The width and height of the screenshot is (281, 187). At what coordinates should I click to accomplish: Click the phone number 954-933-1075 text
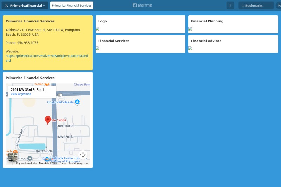pos(28,43)
